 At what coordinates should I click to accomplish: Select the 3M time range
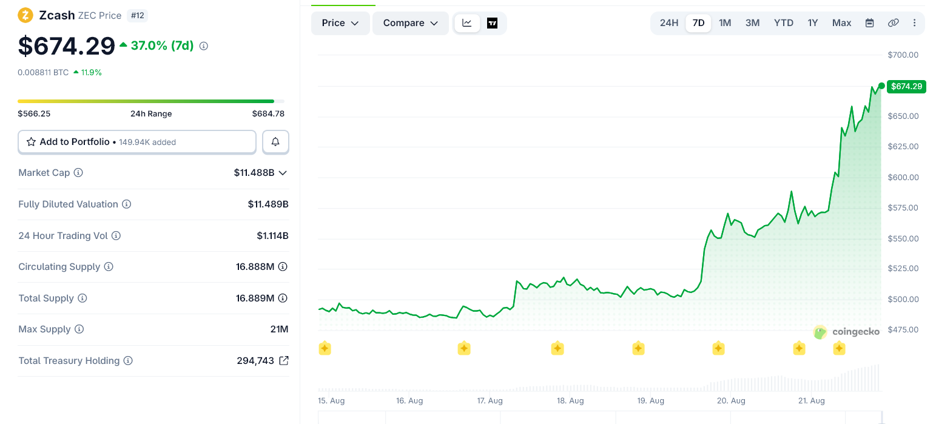click(x=753, y=23)
